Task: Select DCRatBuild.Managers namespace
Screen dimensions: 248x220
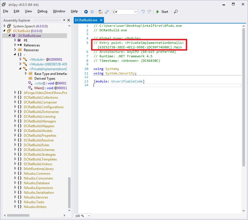Action: [x=40, y=121]
